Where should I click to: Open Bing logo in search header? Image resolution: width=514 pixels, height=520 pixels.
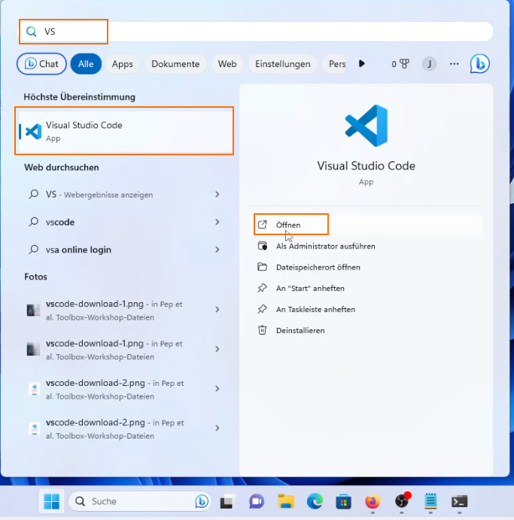click(x=479, y=63)
